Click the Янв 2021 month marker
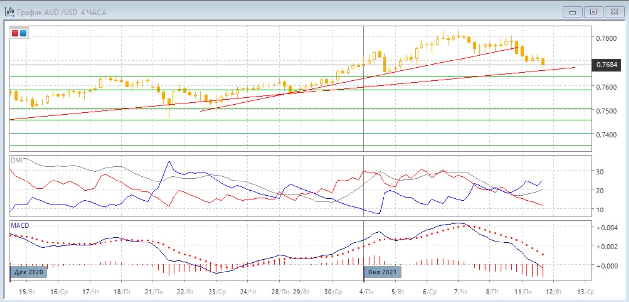This screenshot has width=629, height=302. pos(383,272)
